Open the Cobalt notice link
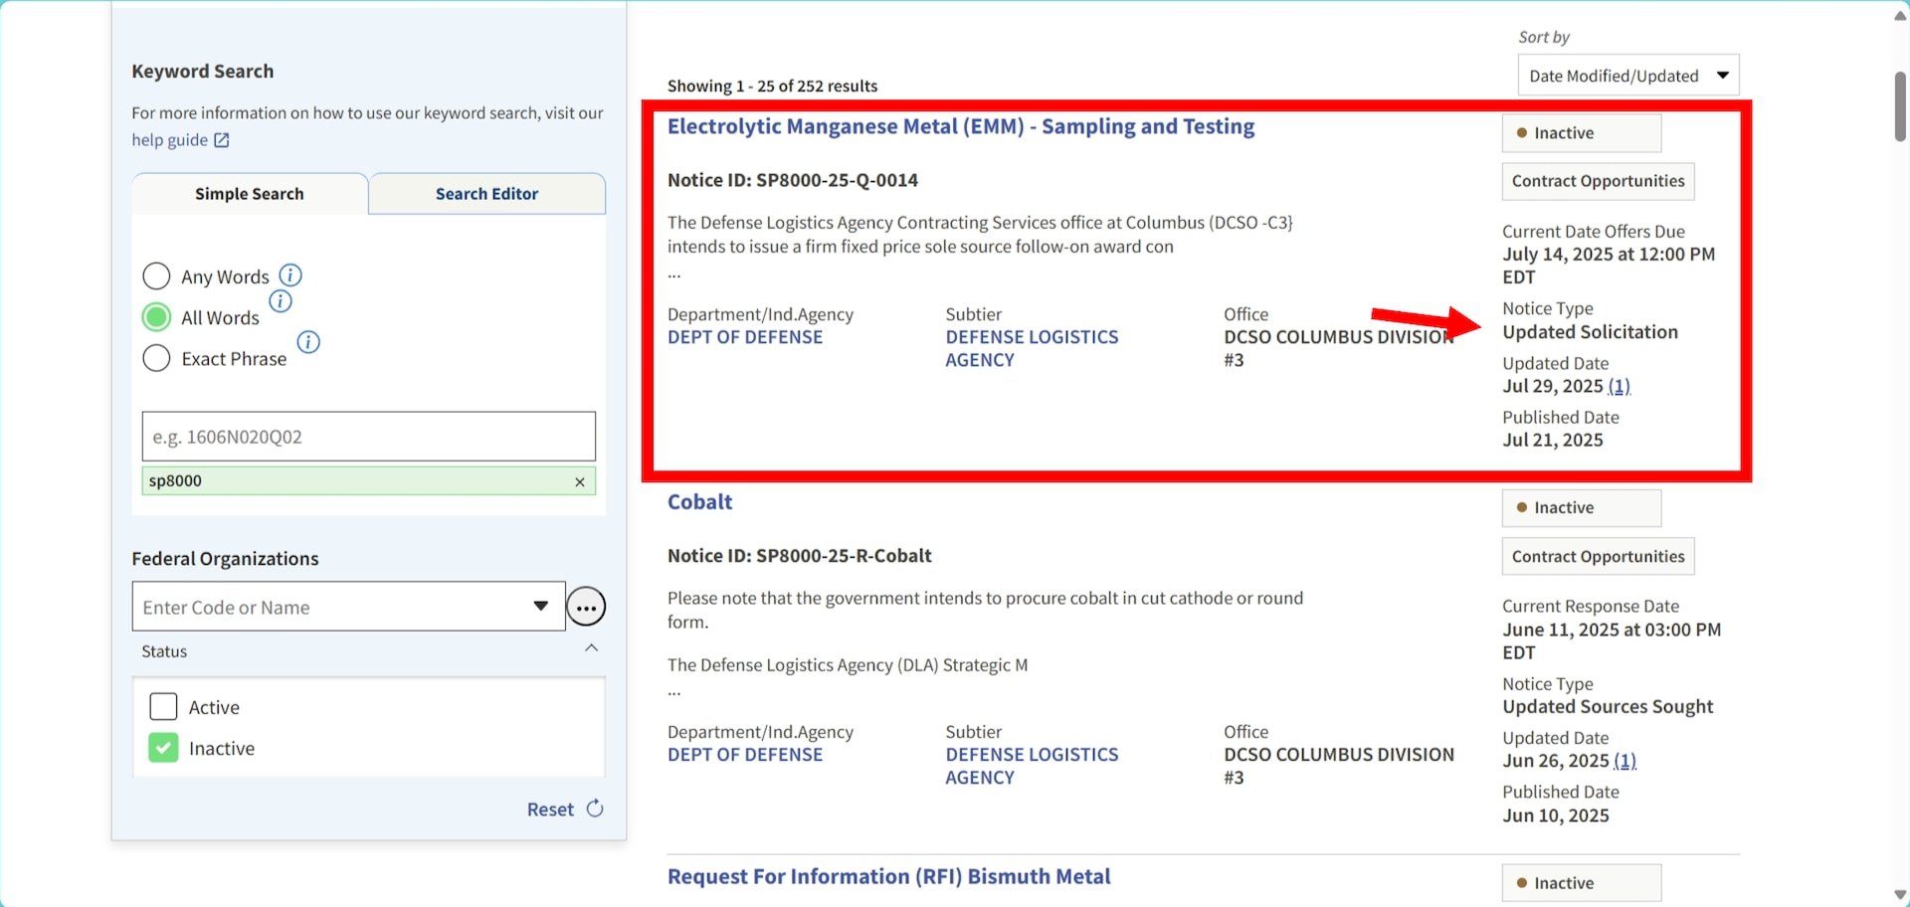1910x907 pixels. [x=699, y=502]
